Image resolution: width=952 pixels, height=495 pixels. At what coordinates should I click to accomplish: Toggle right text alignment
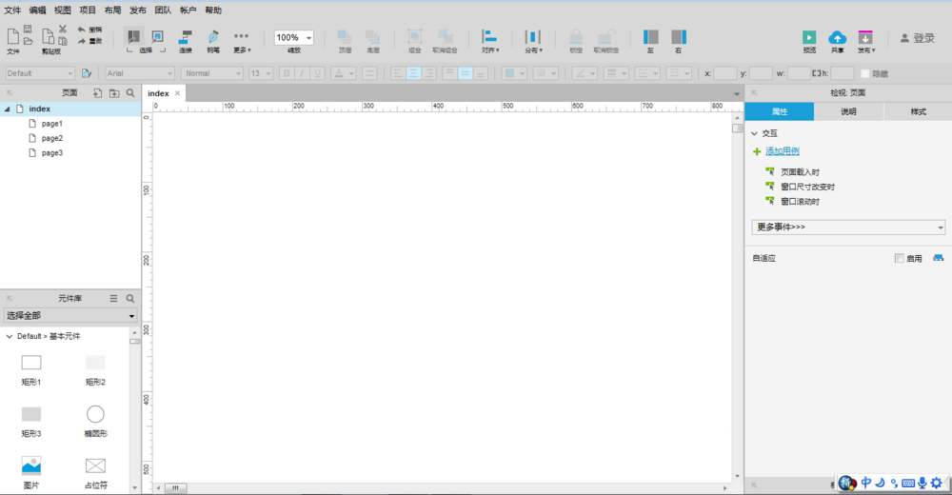(x=429, y=73)
